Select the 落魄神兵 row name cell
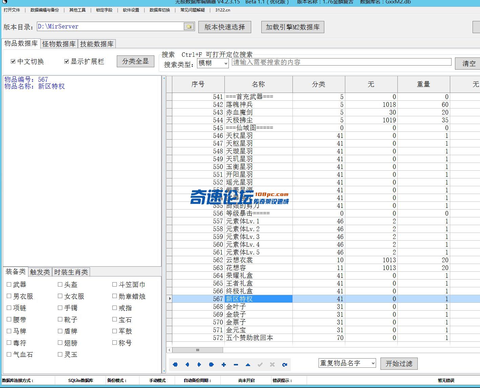The image size is (480, 388). pyautogui.click(x=258, y=104)
